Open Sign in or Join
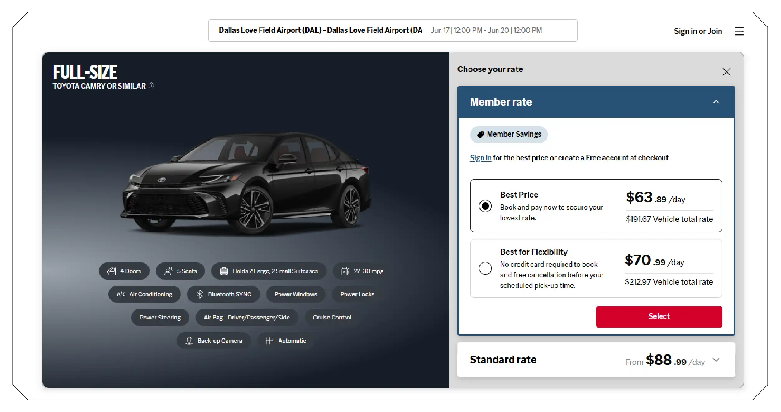The width and height of the screenshot is (781, 412). [698, 31]
